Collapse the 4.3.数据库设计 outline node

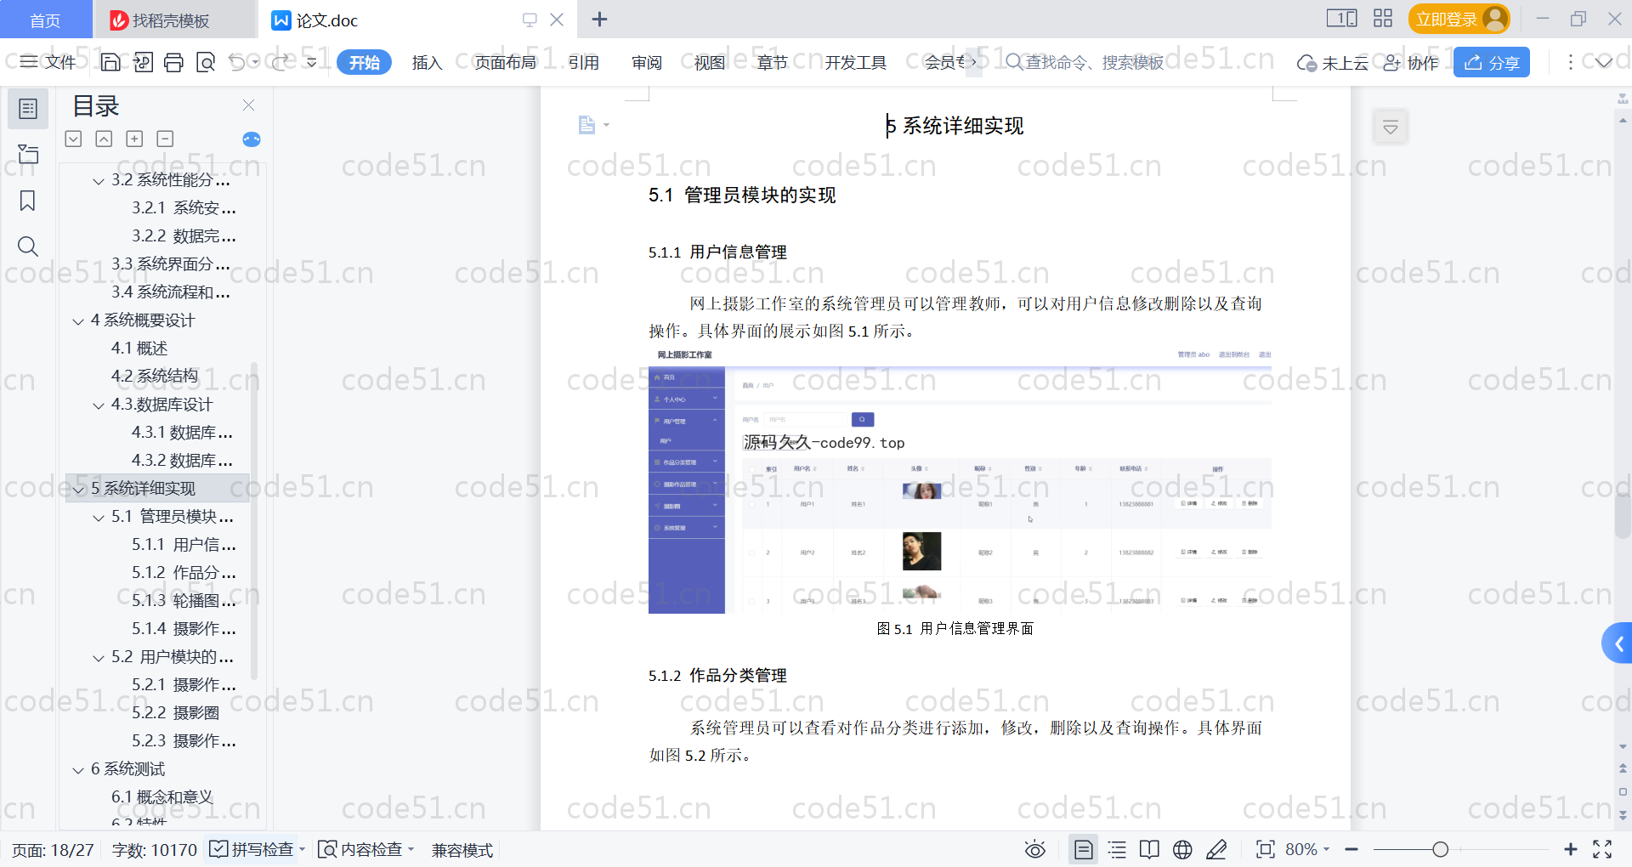99,405
